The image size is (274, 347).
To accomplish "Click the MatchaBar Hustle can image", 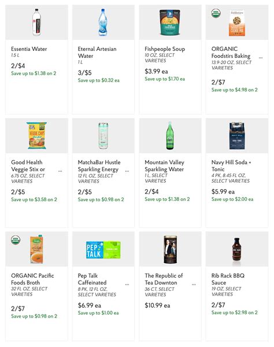I will tap(103, 136).
